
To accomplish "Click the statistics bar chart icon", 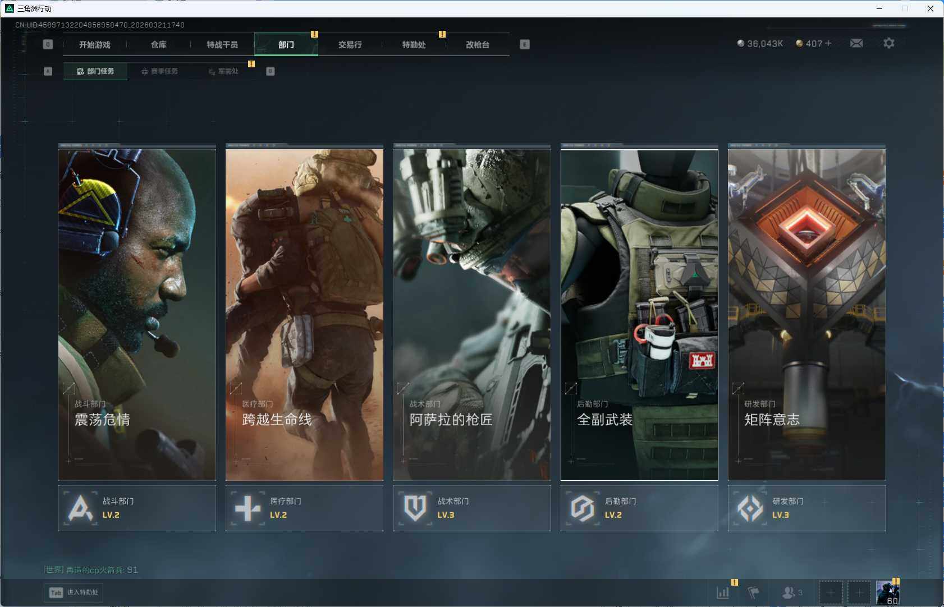I will [x=723, y=592].
